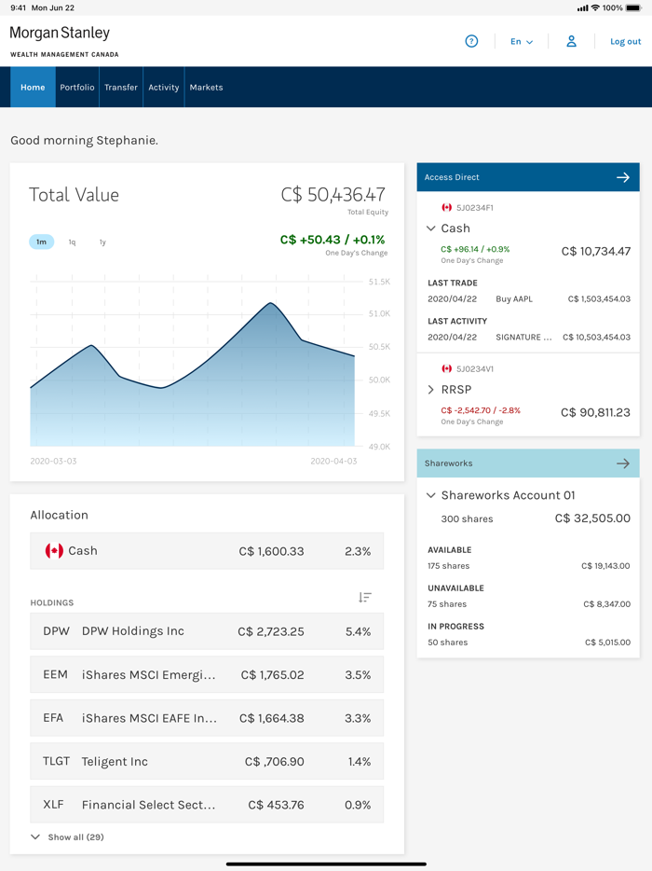This screenshot has width=652, height=871.
Task: Click the account number 5J0234V1
Action: coord(474,369)
